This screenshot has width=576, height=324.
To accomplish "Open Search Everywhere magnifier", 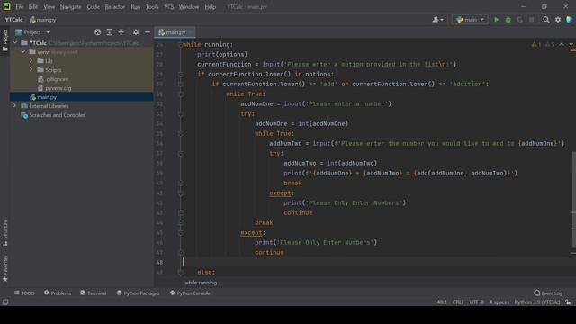I will coord(546,20).
